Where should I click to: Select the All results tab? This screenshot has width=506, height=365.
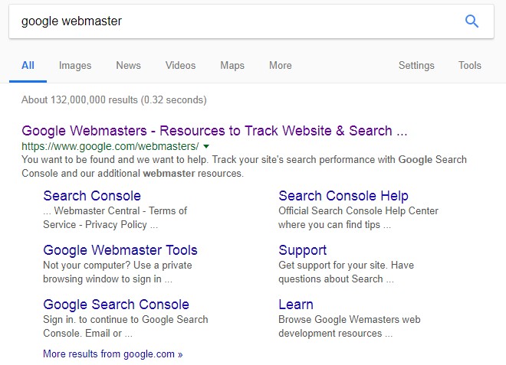tap(28, 65)
